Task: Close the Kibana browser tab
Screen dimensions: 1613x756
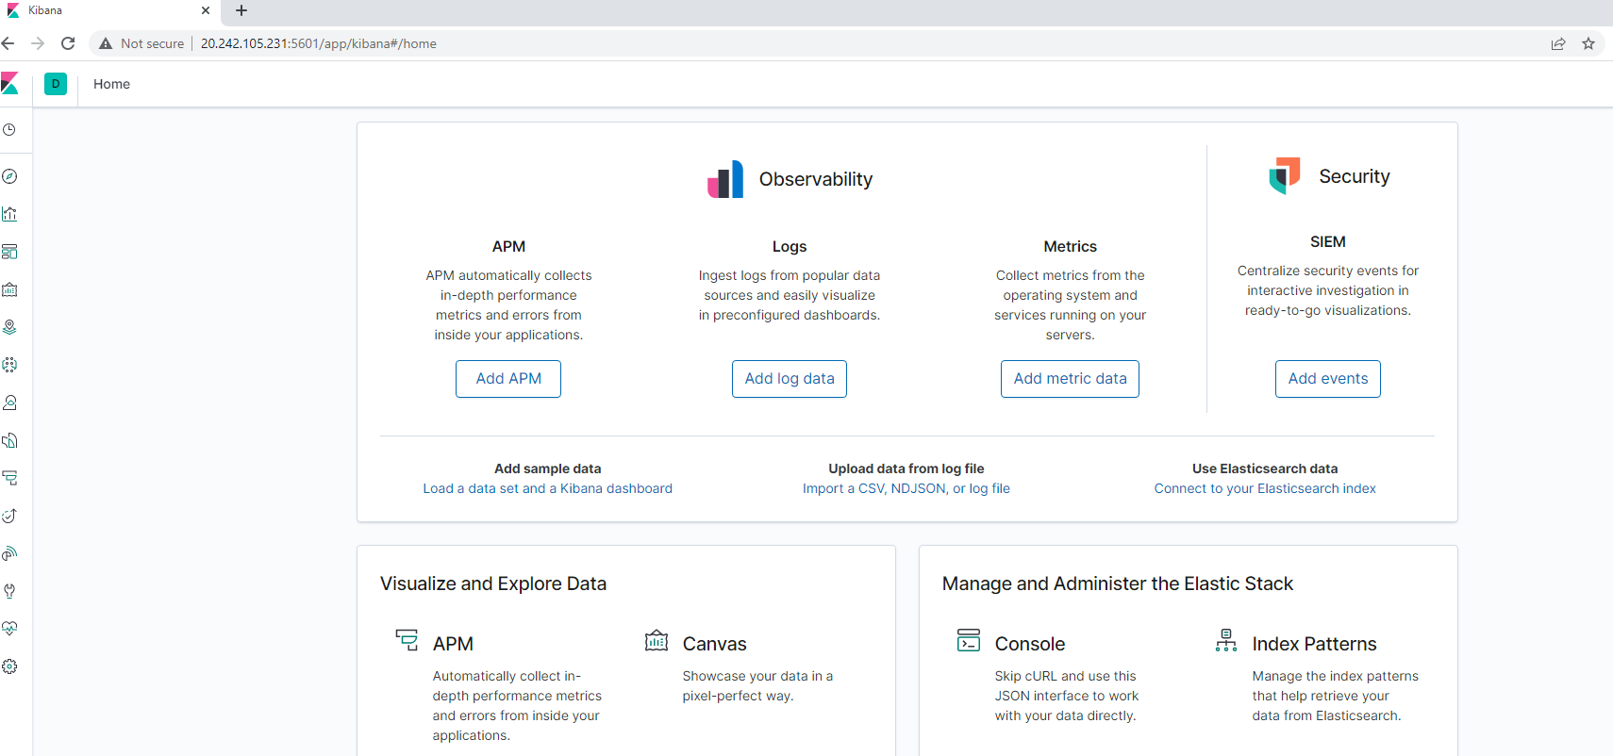Action: tap(206, 10)
